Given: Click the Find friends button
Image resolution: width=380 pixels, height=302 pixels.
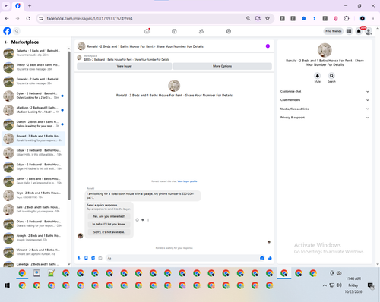Looking at the screenshot, I should point(334,31).
